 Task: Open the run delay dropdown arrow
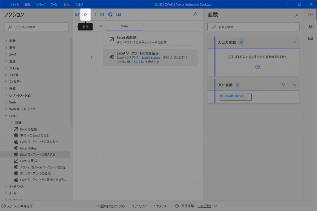click(x=216, y=206)
